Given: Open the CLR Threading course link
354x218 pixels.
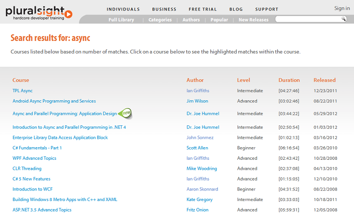Looking at the screenshot, I should pyautogui.click(x=27, y=169).
